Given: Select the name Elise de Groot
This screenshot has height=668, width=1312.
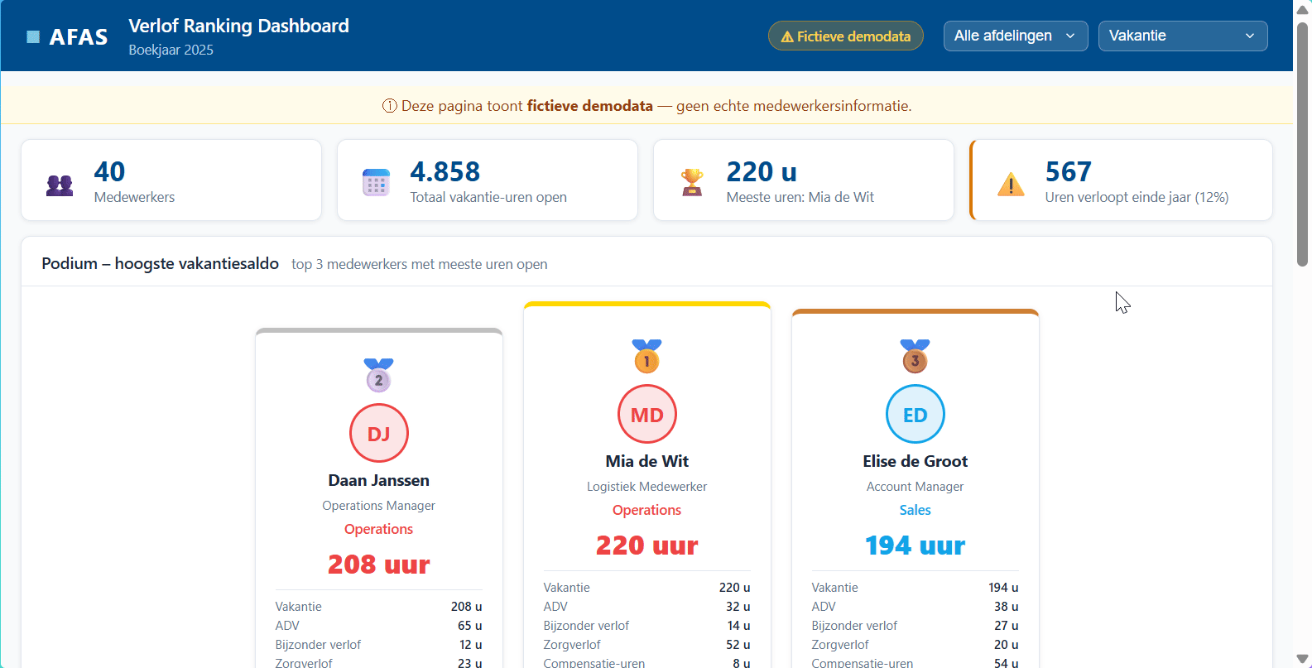Looking at the screenshot, I should [x=916, y=461].
